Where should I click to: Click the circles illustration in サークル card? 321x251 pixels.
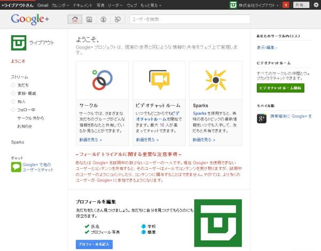click(x=102, y=80)
